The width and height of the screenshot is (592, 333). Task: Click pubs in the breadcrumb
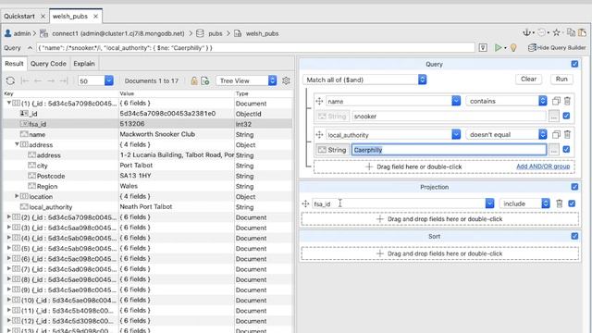216,33
